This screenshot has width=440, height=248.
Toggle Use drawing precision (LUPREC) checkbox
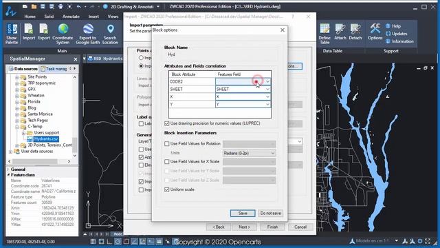[167, 123]
